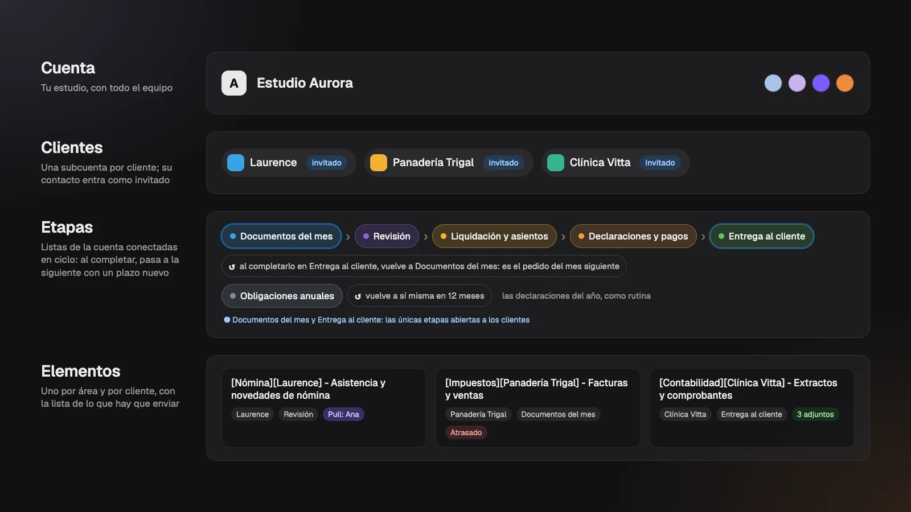Click the Estudio Aurora 'A' logo icon

tap(234, 83)
